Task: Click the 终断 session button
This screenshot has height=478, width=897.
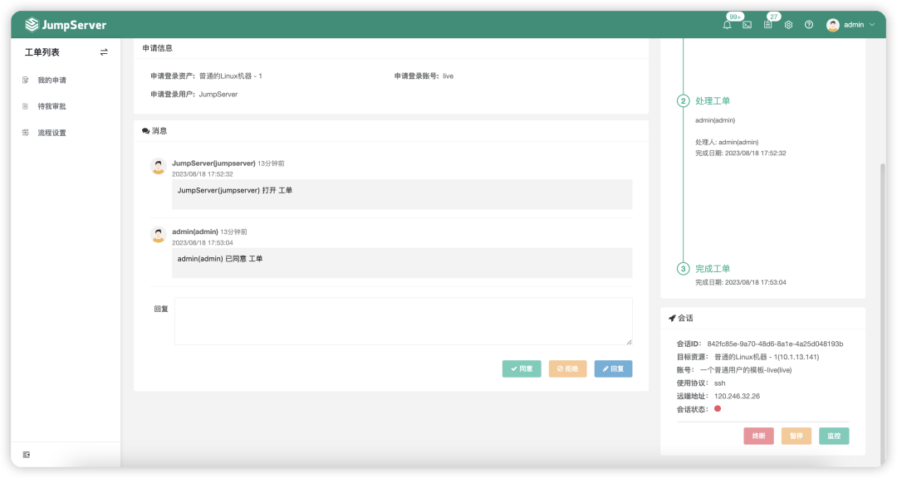Action: tap(758, 436)
